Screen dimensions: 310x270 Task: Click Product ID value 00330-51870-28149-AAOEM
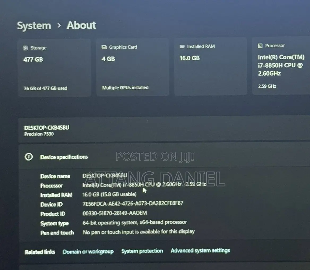point(115,213)
